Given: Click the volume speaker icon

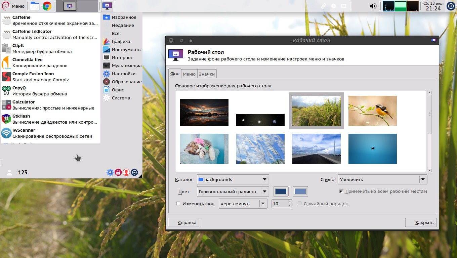Looking at the screenshot, I should click(373, 6).
